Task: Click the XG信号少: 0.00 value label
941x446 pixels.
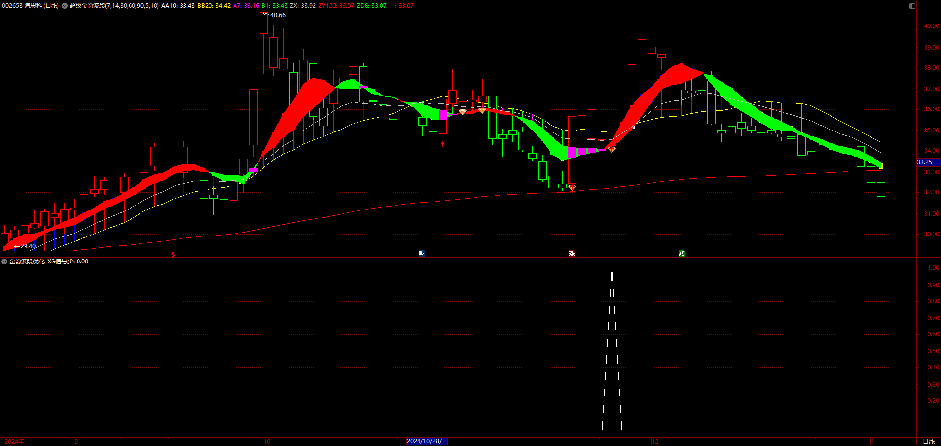Action: coord(68,262)
